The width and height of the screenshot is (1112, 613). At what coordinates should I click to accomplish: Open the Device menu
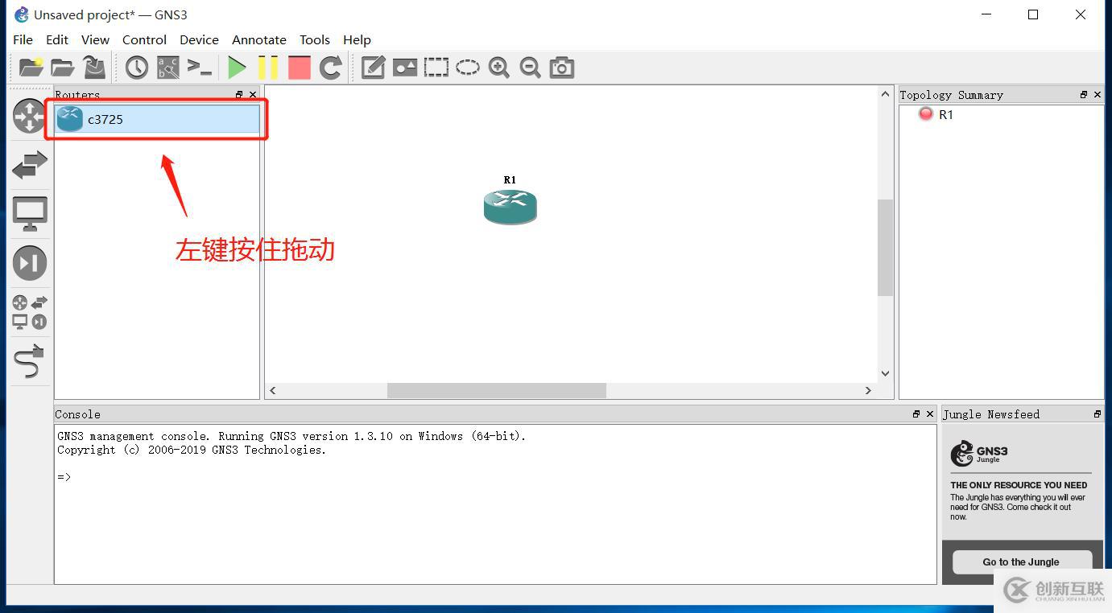tap(199, 39)
